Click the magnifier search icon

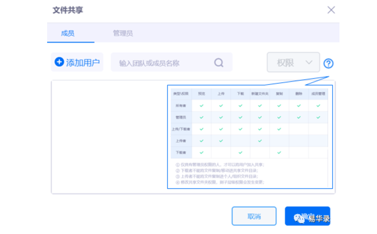(x=219, y=63)
